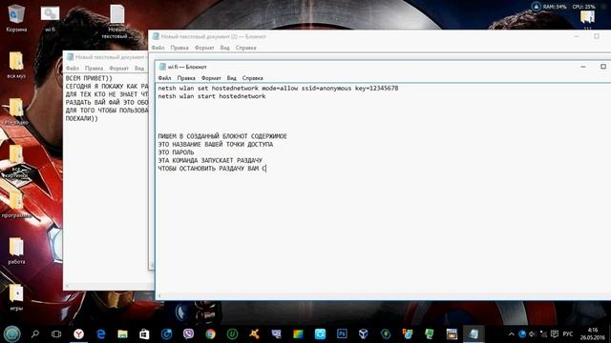The width and height of the screenshot is (611, 343).
Task: Open Файл menu in document (2) Notepad
Action: pyautogui.click(x=158, y=48)
